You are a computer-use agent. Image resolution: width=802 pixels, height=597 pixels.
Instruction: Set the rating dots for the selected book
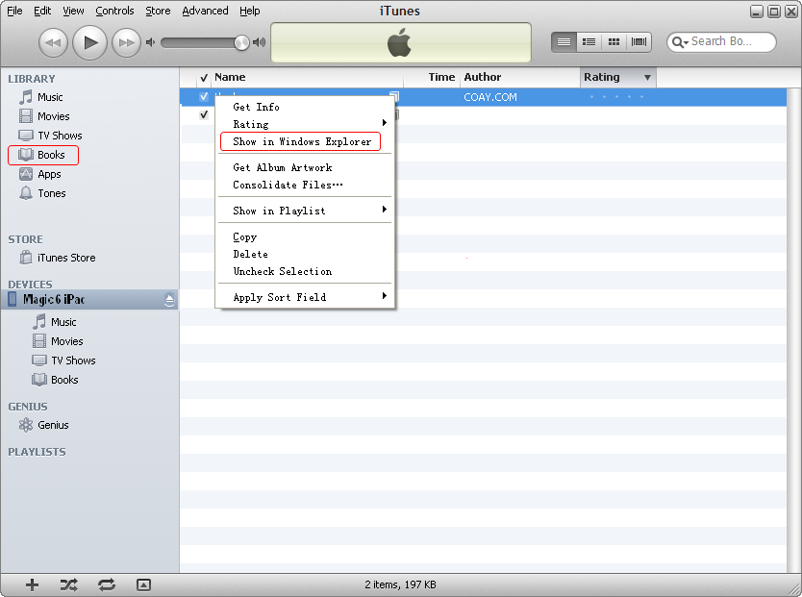coord(616,96)
